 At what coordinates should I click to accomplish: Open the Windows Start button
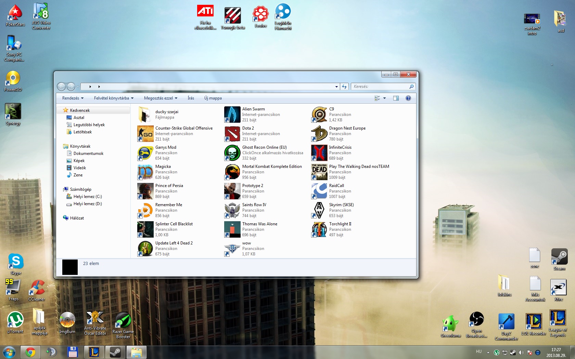(x=9, y=352)
